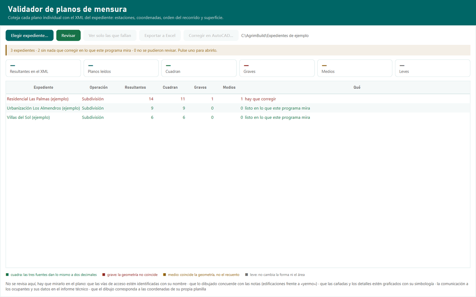Click the orange medio legend square
Viewport: 476px width, 297px height.
tap(165, 274)
